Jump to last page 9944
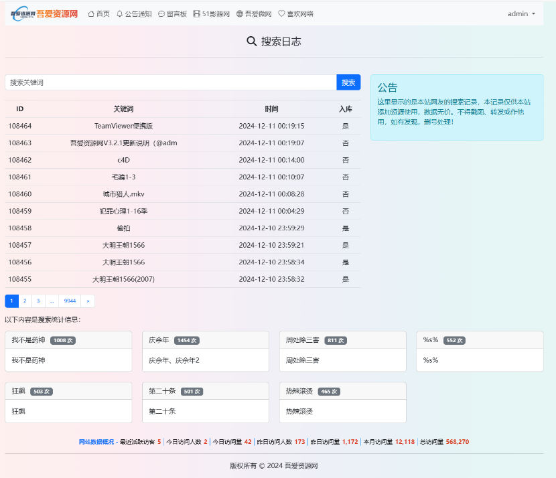Viewport: 556px width, 478px height. coord(70,301)
